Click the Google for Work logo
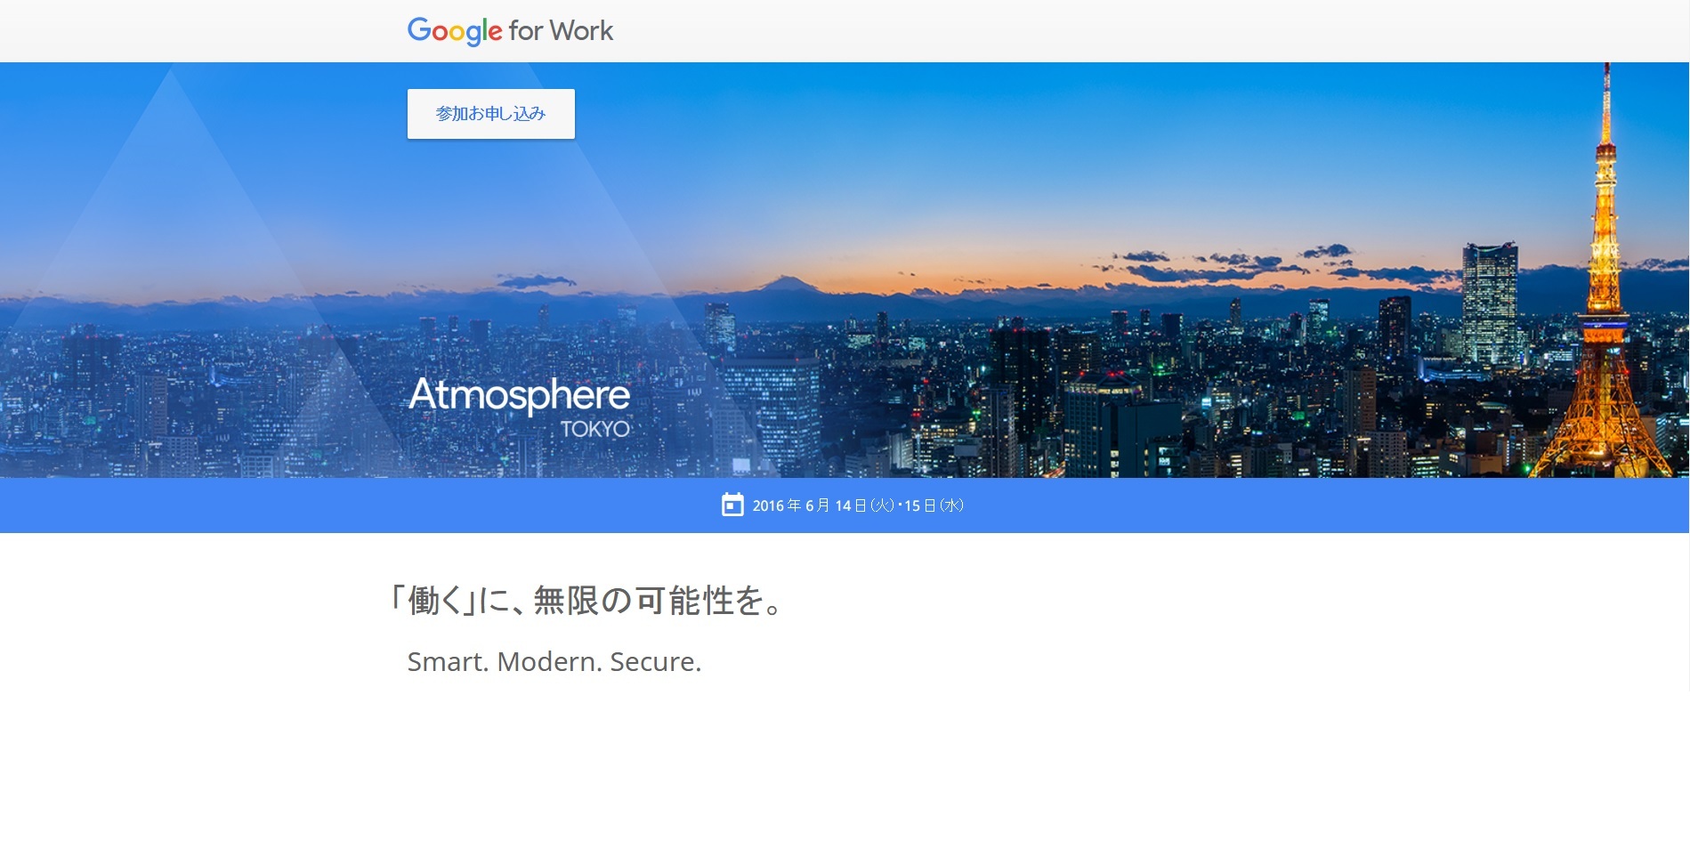The image size is (1690, 865). (x=510, y=31)
